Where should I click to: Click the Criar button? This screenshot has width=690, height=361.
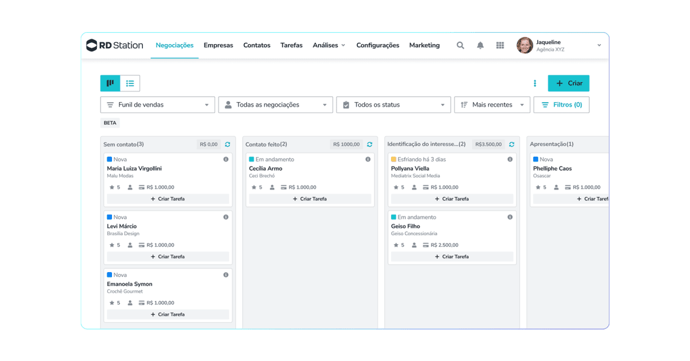[568, 83]
